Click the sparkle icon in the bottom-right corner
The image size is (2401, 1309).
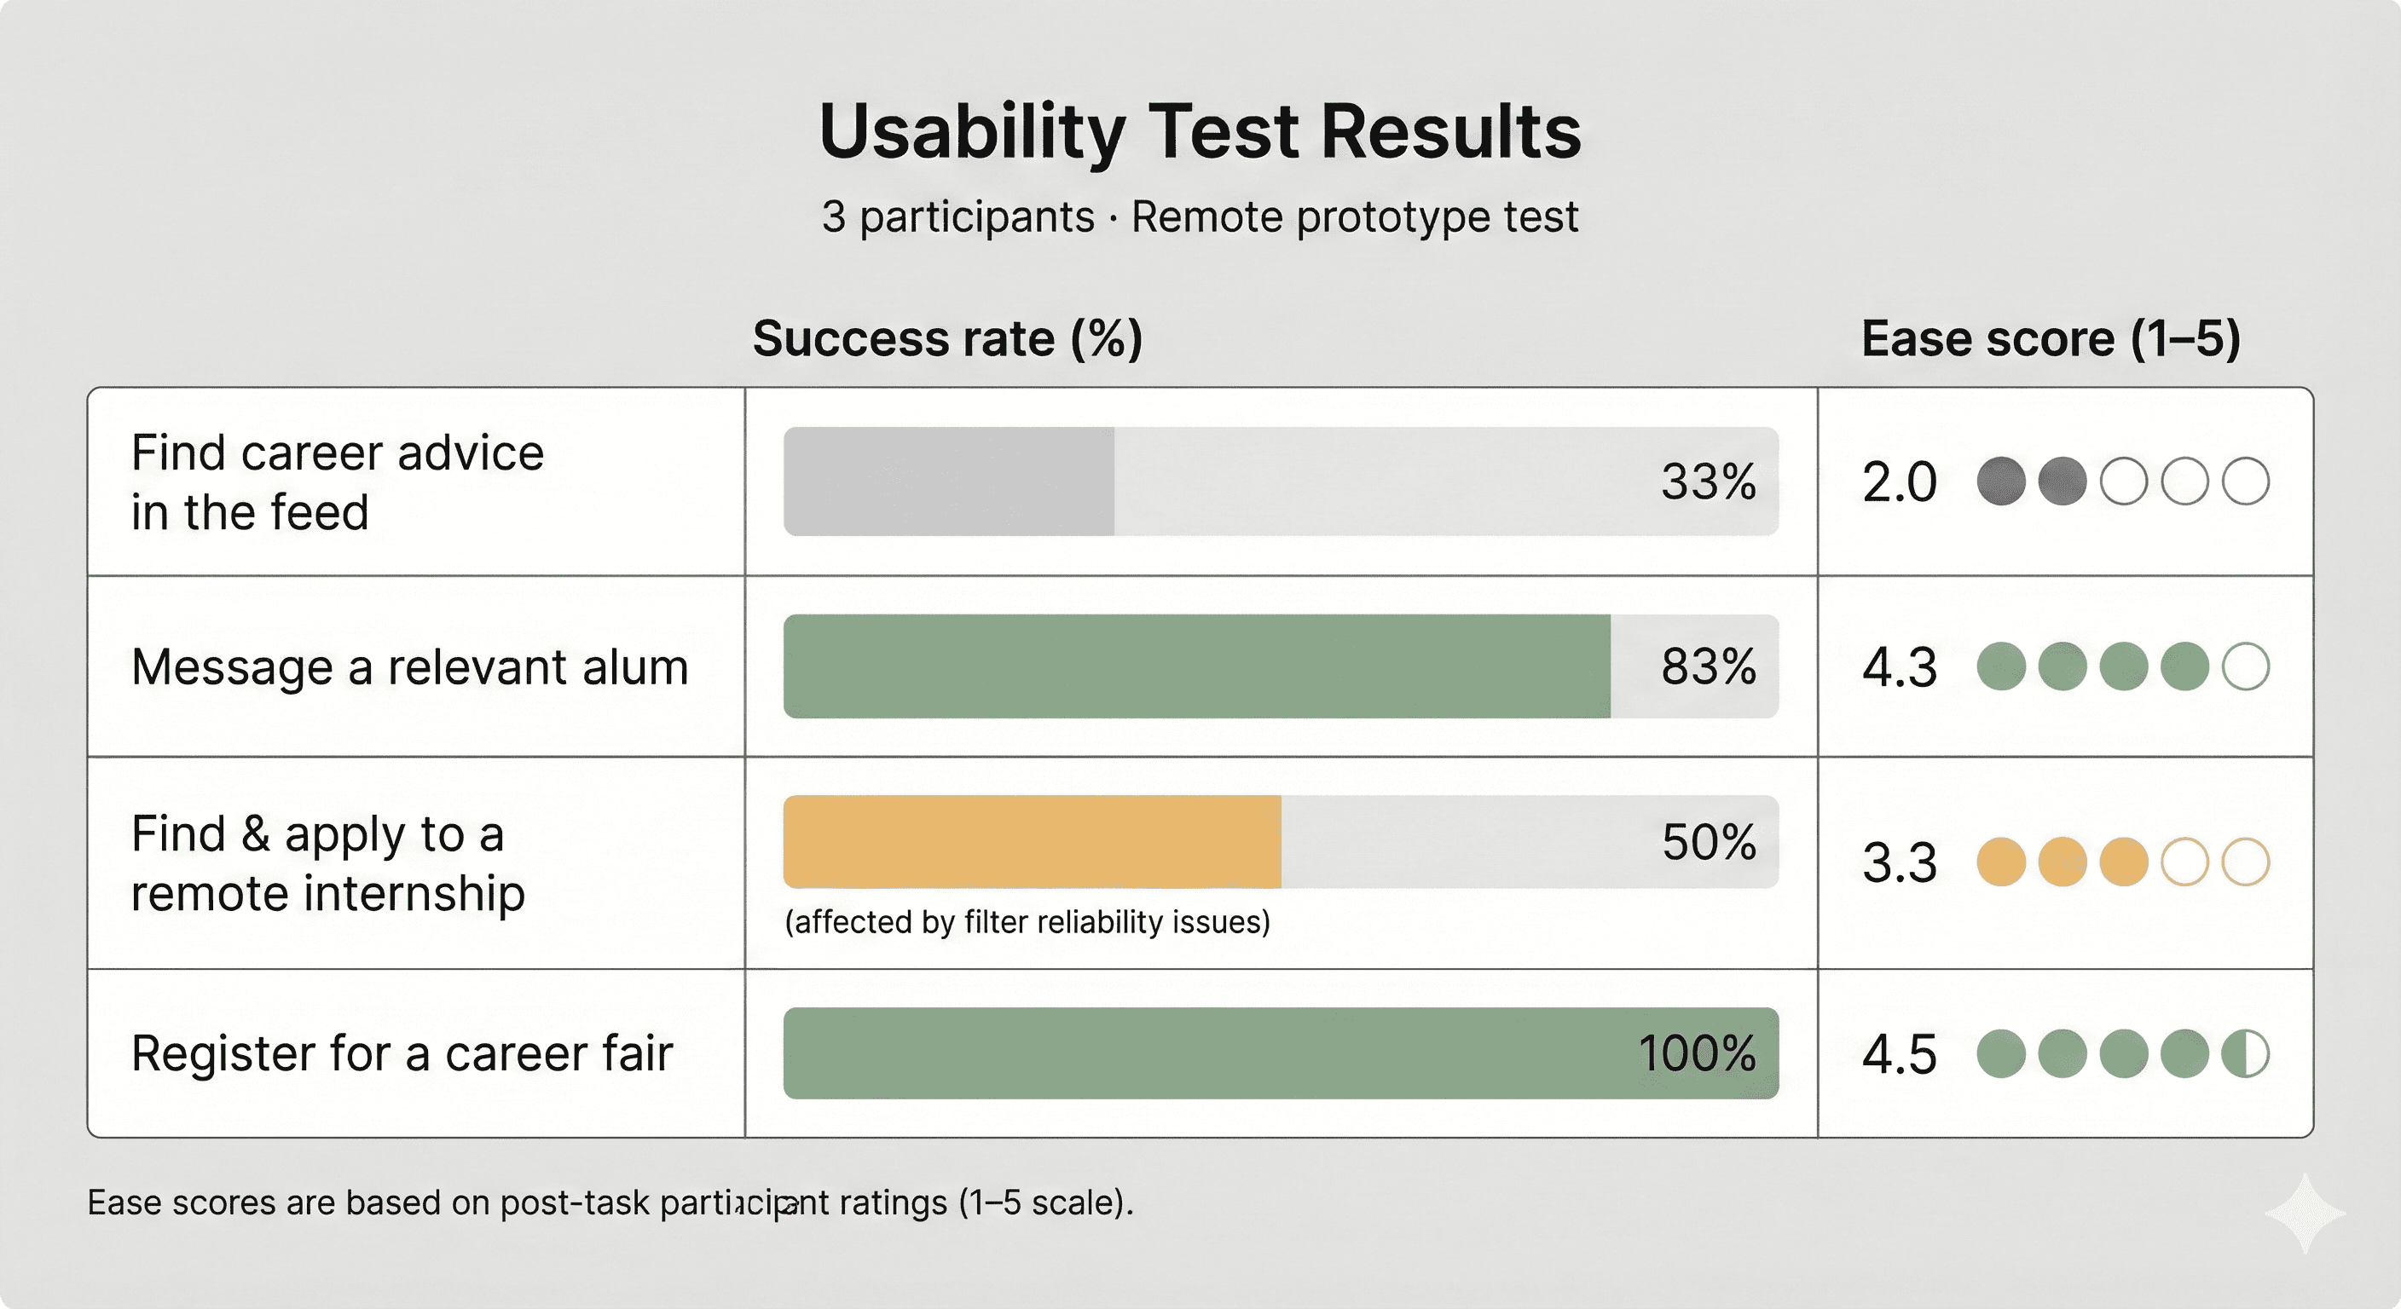click(2305, 1213)
